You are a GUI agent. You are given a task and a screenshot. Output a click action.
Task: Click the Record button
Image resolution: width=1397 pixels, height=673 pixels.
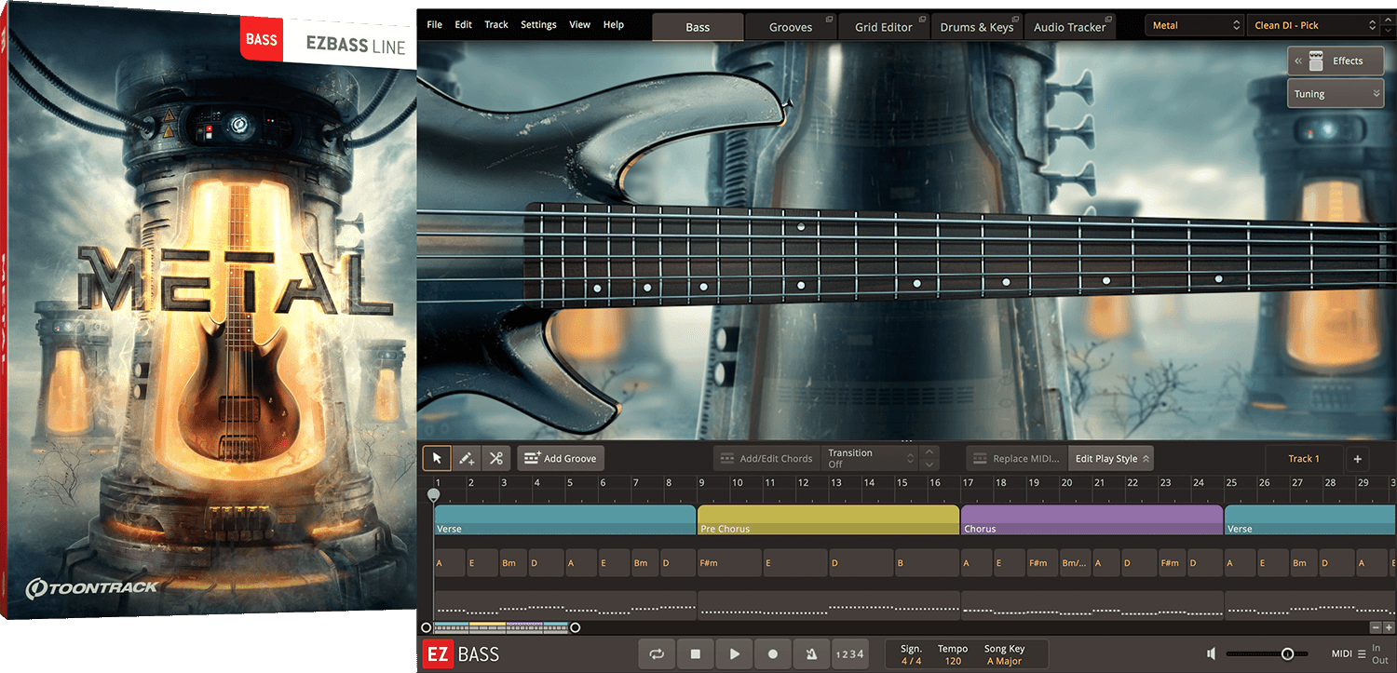[772, 654]
